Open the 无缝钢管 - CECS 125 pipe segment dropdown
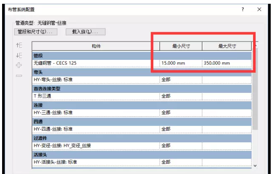The width and height of the screenshot is (272, 174). point(96,63)
